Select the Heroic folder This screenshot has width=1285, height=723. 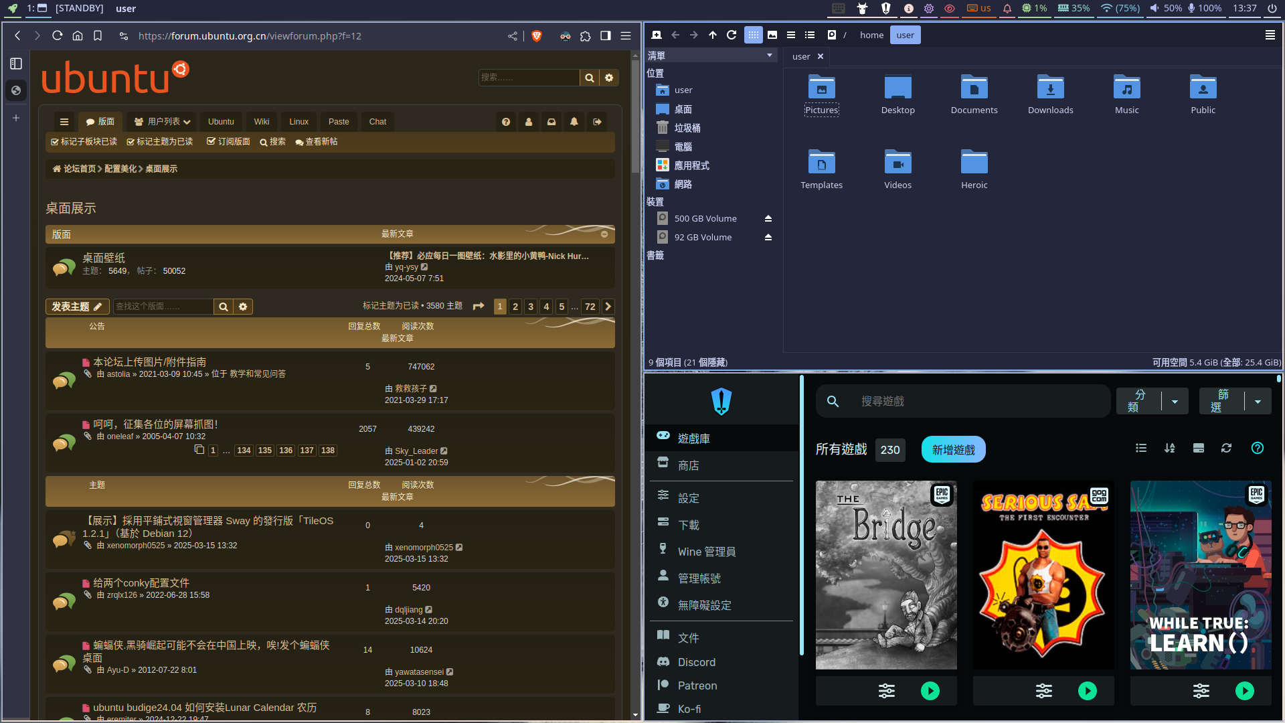coord(974,170)
